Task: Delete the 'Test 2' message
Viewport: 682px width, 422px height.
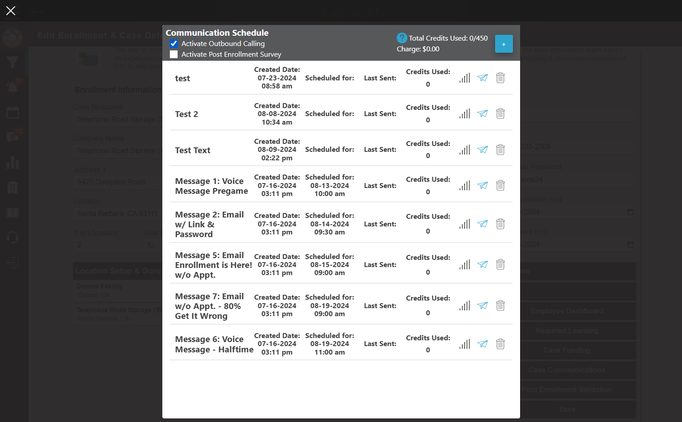Action: click(x=500, y=113)
